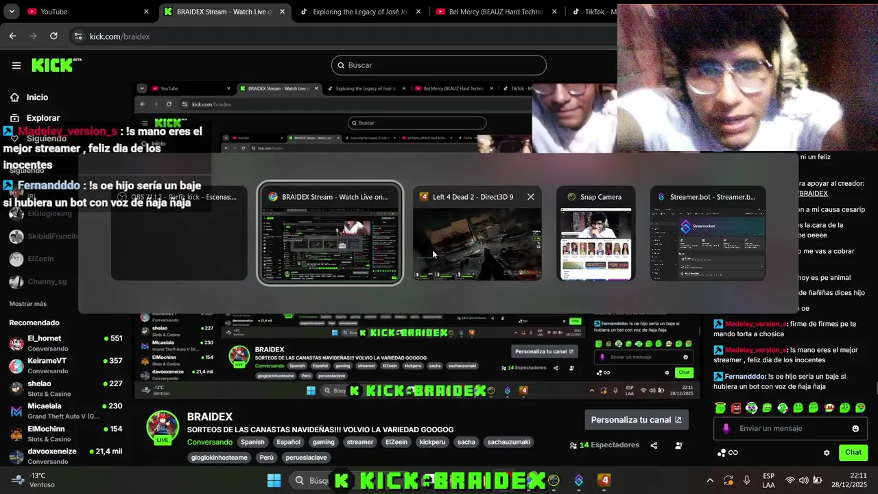Open channel points icon below chat box

pos(722,453)
